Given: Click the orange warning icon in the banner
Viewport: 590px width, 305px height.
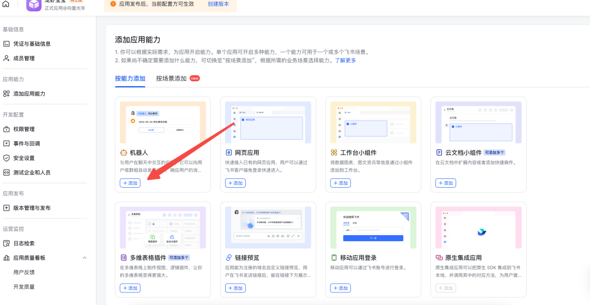Looking at the screenshot, I should (x=113, y=4).
